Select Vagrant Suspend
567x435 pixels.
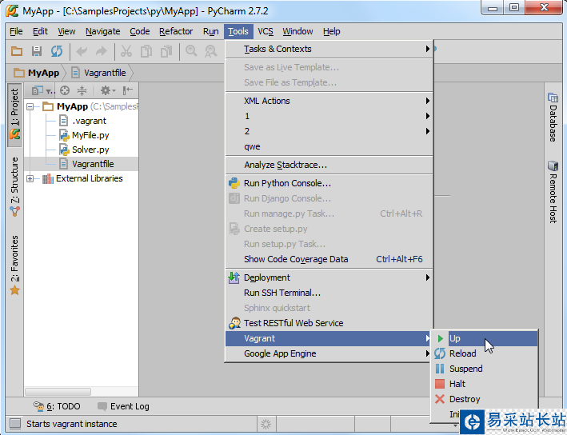tap(485, 369)
